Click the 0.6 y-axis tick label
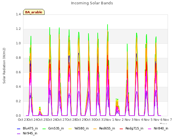This screenshot has width=185, height=139. pos(18,72)
